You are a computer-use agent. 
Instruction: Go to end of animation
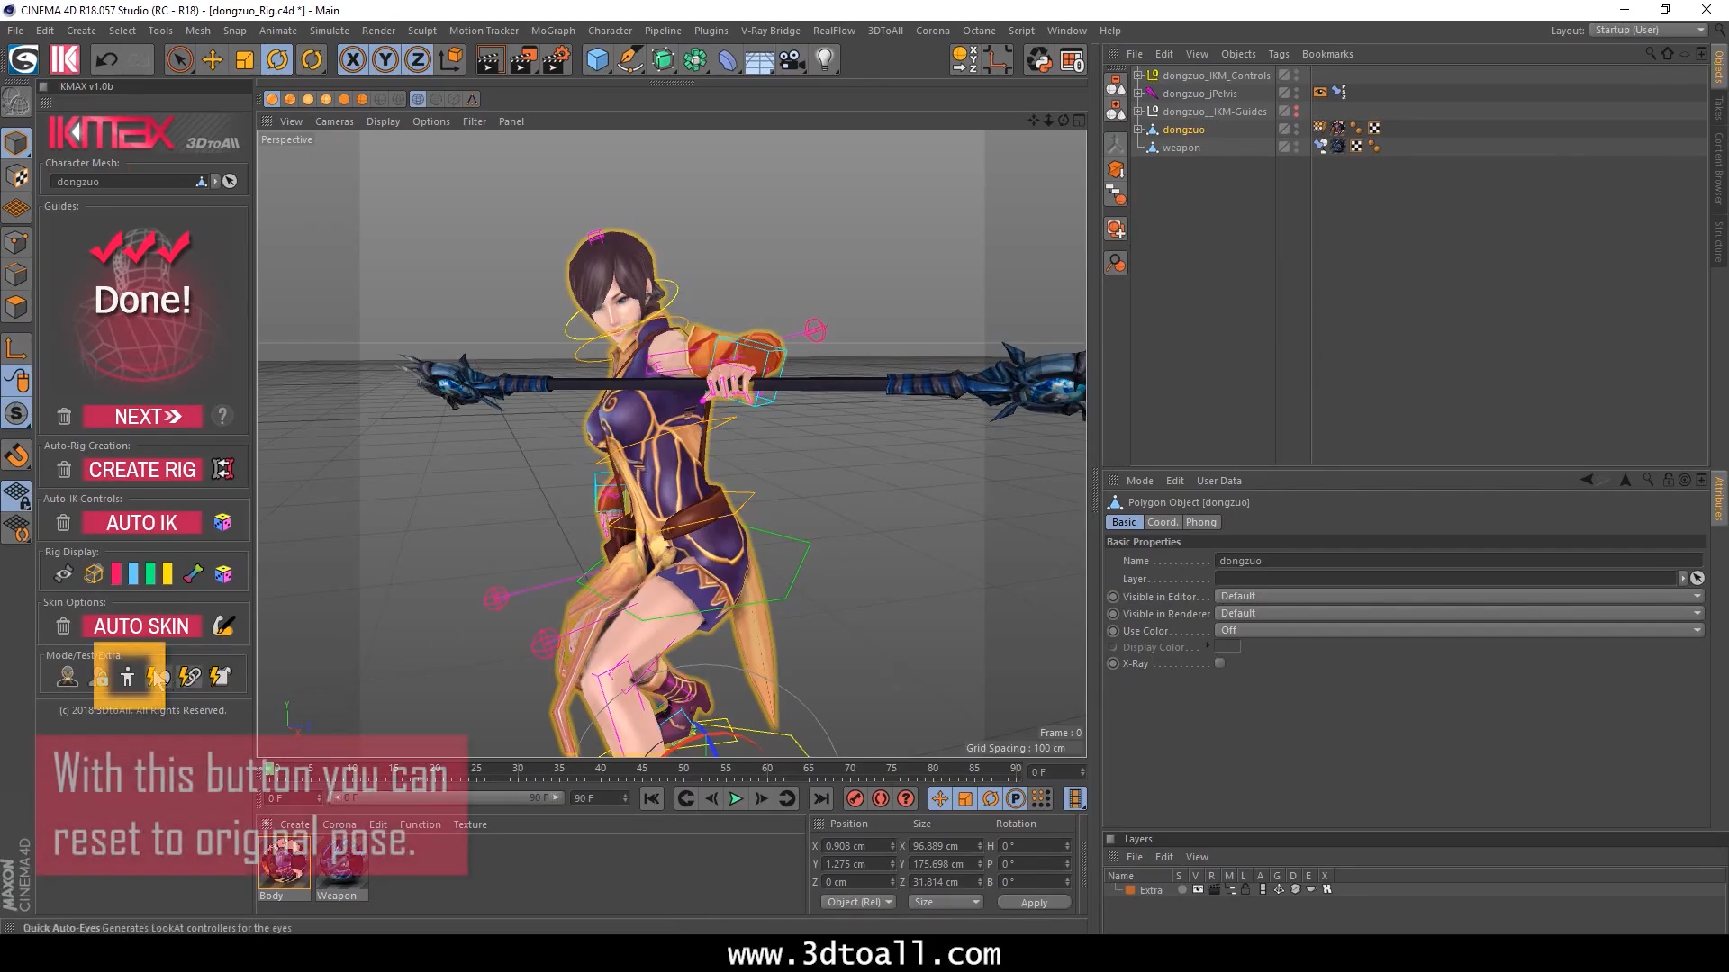[x=821, y=799]
